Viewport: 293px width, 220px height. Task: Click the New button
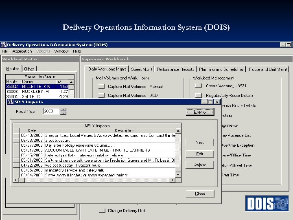199,142
